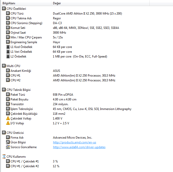The width and height of the screenshot is (173, 172).
Task: Click the icon next to CPU Sürümü (Stepping)
Action: (8, 23)
